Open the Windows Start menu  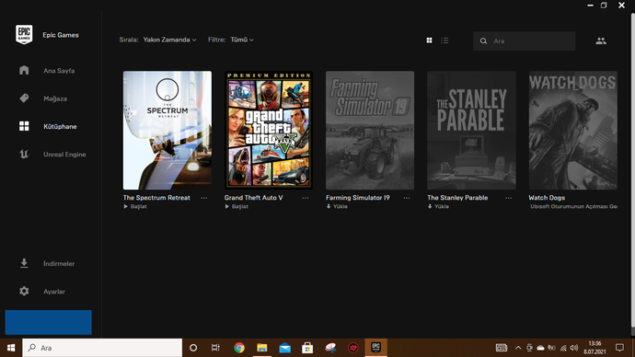(x=11, y=348)
